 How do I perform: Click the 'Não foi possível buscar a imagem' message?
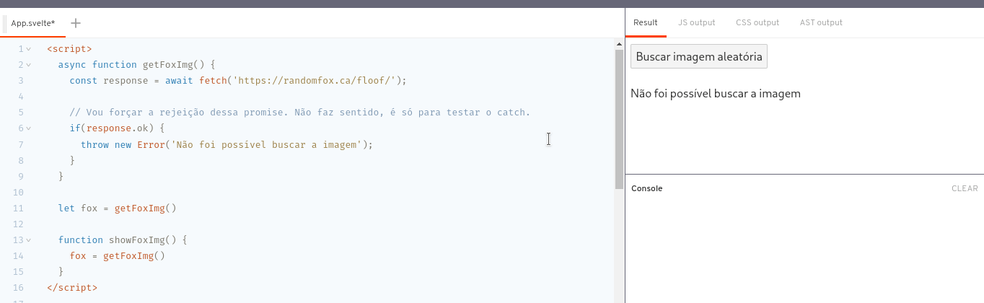(716, 93)
